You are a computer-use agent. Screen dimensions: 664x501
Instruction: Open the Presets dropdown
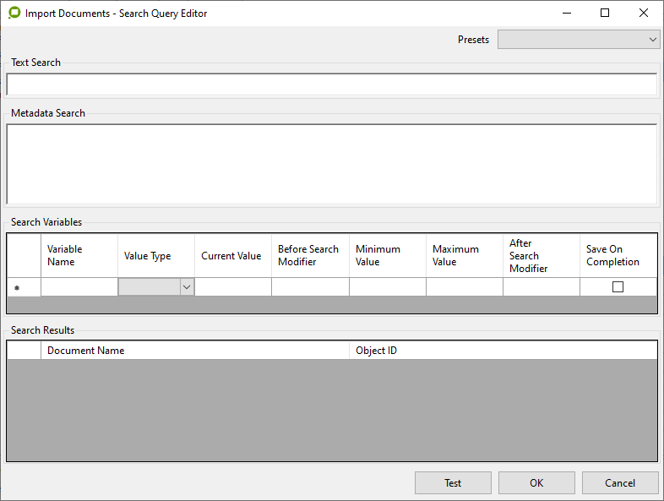click(x=578, y=40)
